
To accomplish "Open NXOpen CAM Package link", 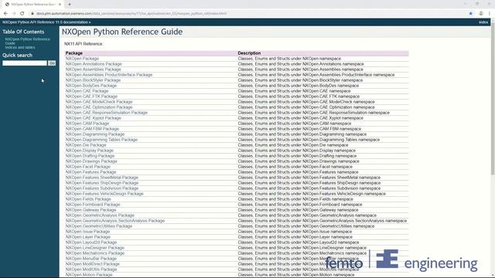I will pyautogui.click(x=87, y=124).
